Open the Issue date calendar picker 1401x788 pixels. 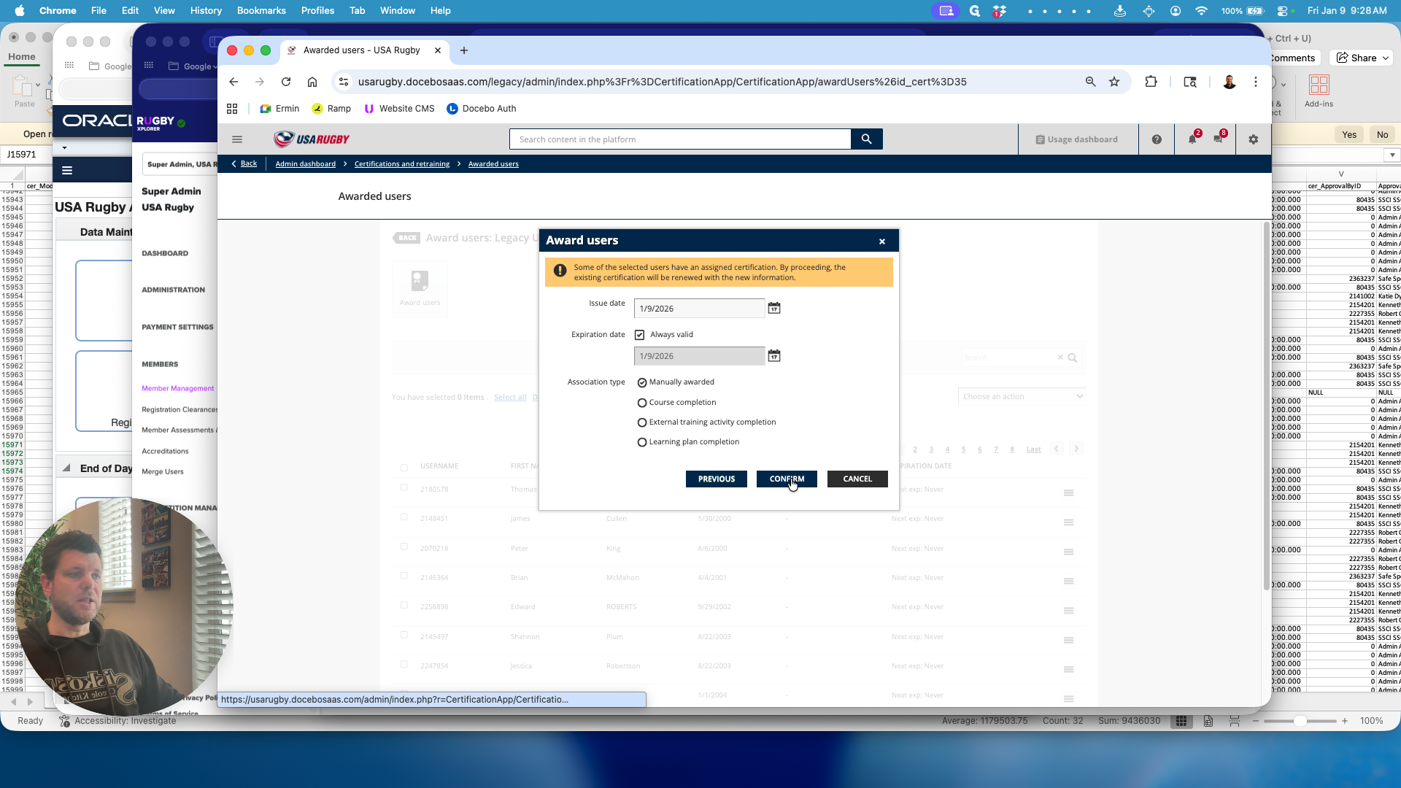774,309
